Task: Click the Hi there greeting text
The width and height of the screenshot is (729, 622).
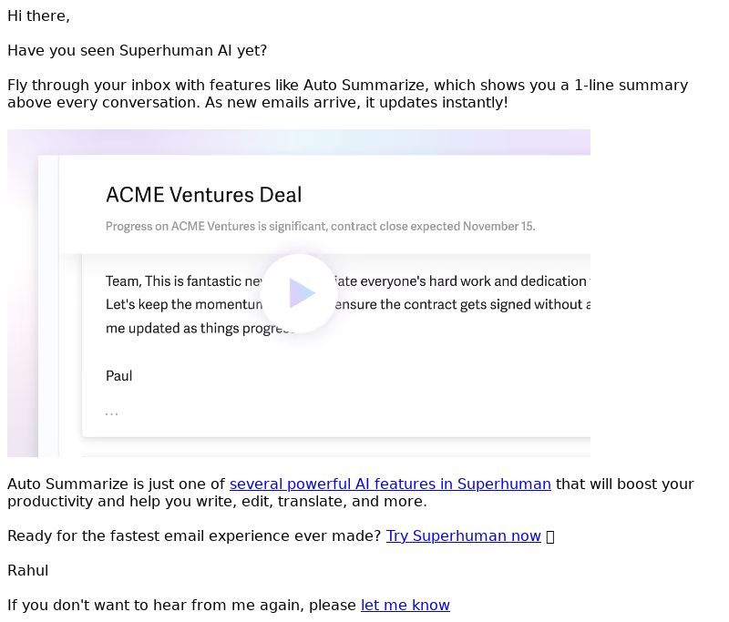Action: [38, 16]
